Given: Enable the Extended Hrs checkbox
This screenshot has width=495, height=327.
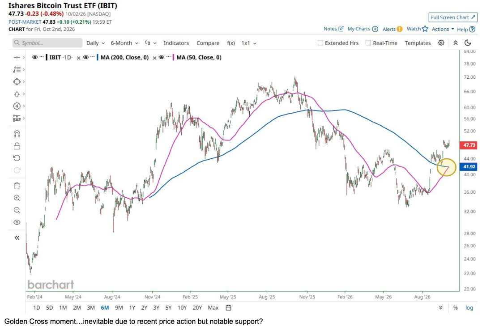Looking at the screenshot, I should (320, 42).
